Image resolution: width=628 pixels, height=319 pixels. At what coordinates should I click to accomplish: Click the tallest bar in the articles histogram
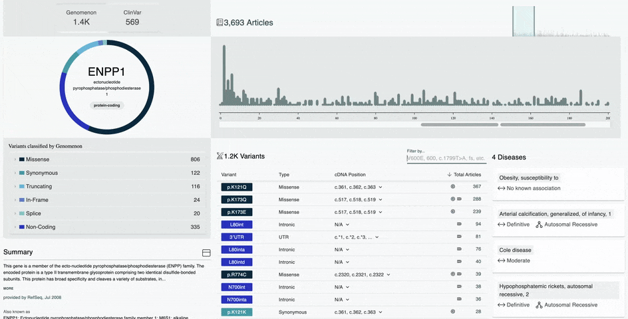coord(224,75)
